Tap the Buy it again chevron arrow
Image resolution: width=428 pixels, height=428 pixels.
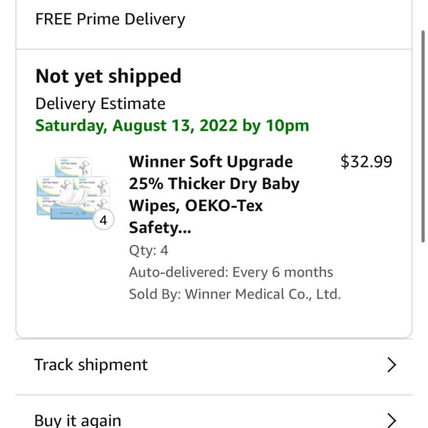coord(392,421)
